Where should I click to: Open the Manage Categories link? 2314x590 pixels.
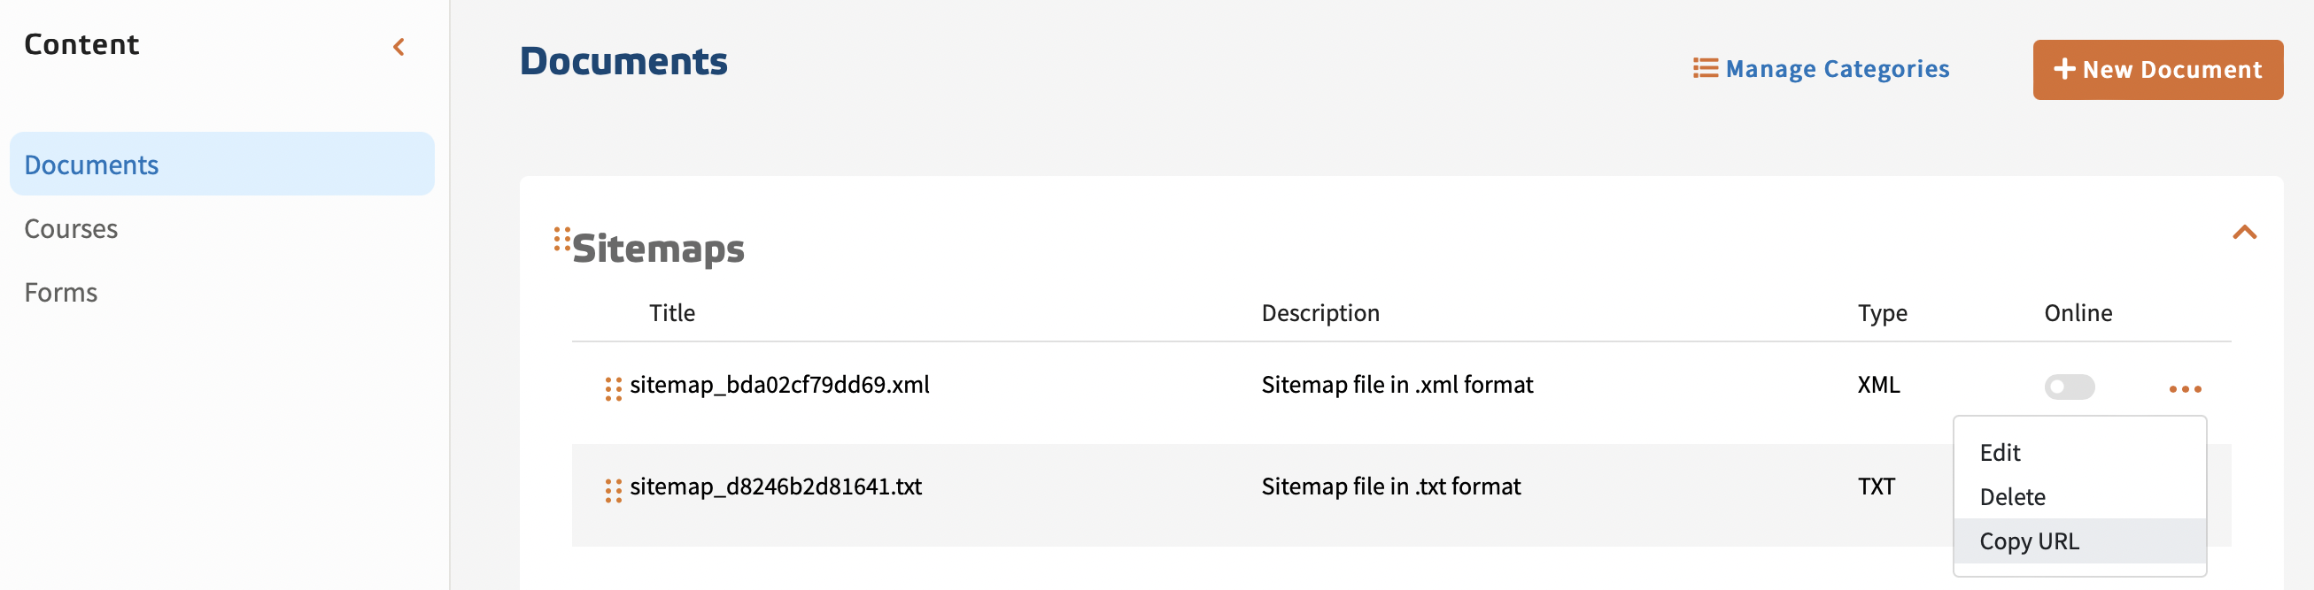click(x=1822, y=69)
